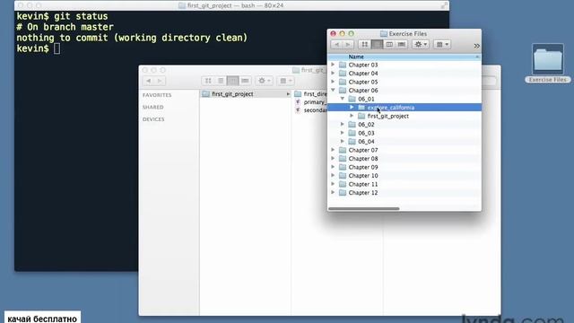Switch Exercise Files to list view

[x=377, y=44]
